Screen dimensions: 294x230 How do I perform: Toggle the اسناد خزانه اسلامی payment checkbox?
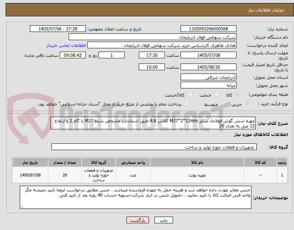(187, 103)
